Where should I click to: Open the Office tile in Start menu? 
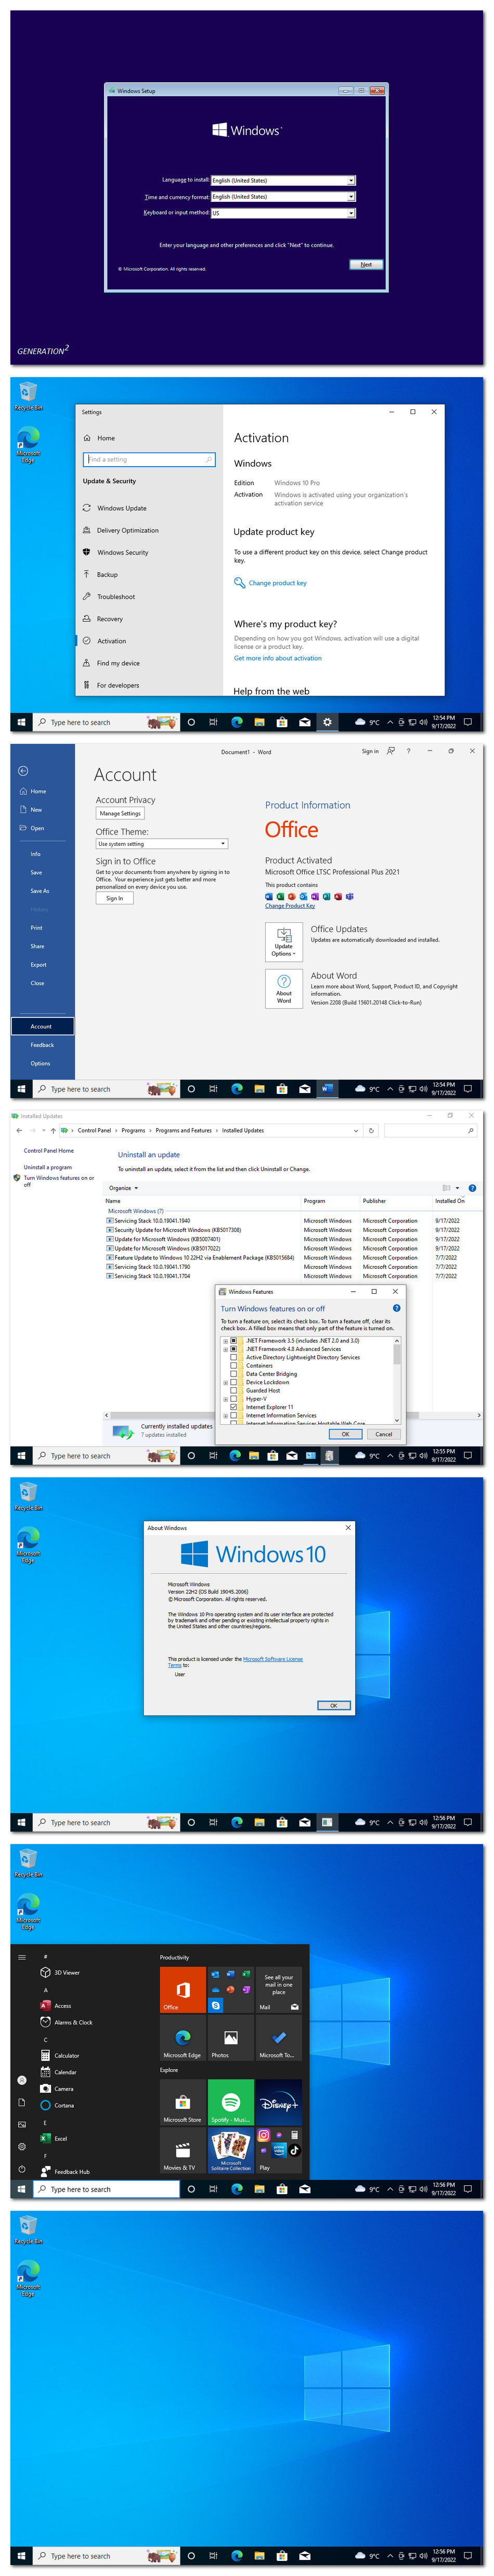click(x=182, y=1989)
